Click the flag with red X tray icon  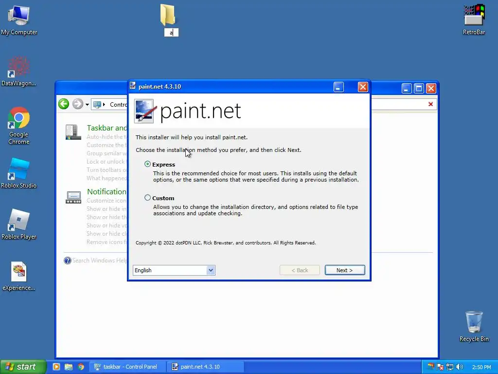coord(440,367)
